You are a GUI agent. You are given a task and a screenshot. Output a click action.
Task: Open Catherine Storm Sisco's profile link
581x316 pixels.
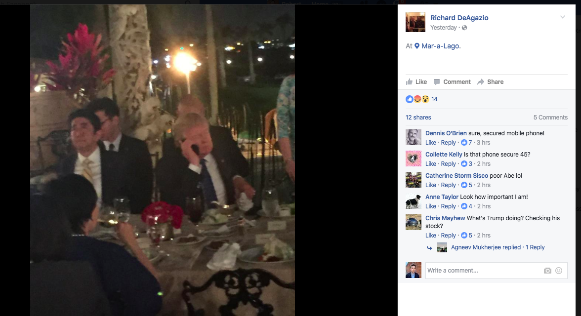click(456, 176)
